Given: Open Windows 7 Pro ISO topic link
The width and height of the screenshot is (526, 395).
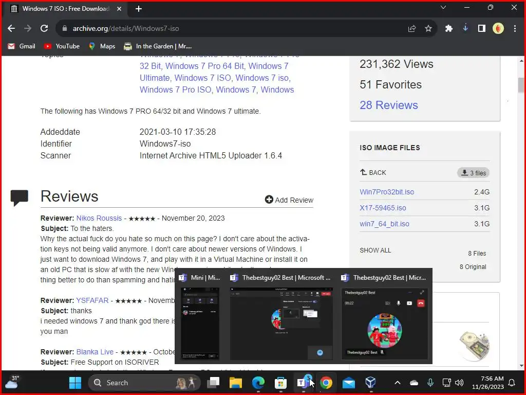Looking at the screenshot, I should 176,90.
